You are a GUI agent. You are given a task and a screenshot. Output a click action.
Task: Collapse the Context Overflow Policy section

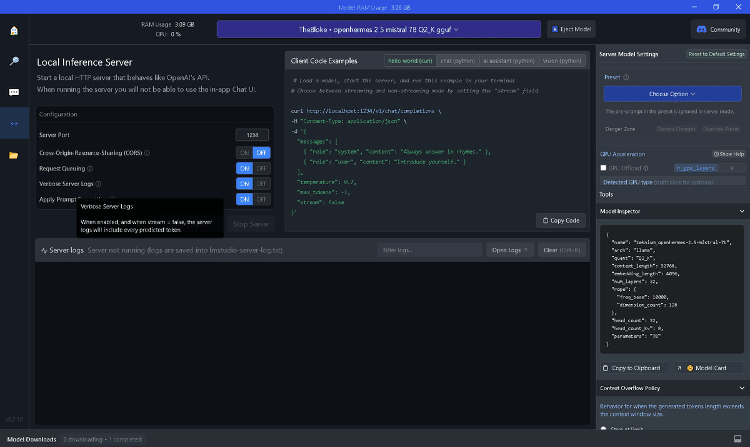click(x=742, y=388)
